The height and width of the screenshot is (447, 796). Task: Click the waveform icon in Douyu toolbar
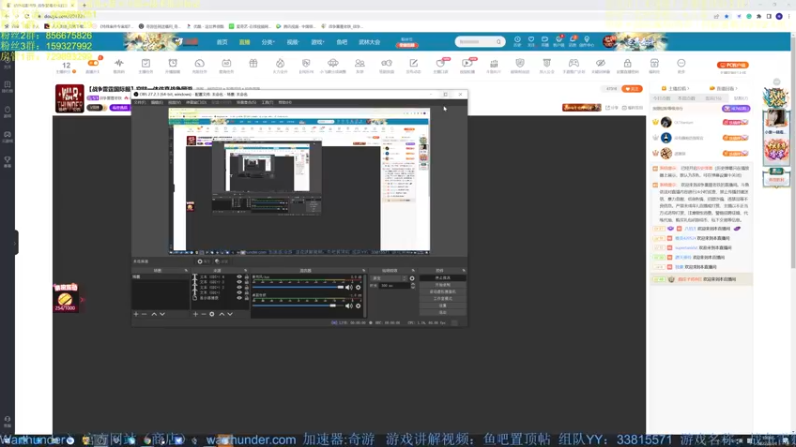(119, 63)
